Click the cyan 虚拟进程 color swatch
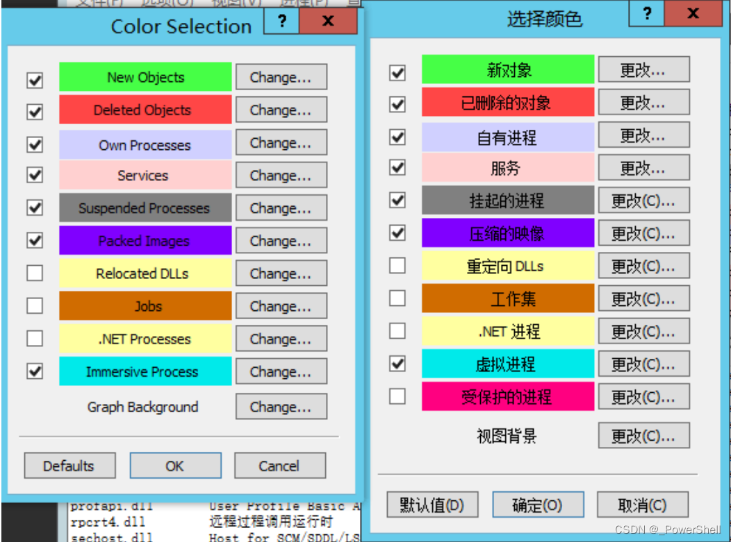 click(x=508, y=364)
